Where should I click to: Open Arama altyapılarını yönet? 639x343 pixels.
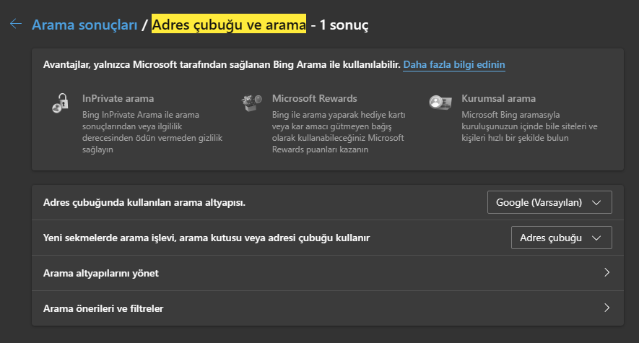[328, 273]
